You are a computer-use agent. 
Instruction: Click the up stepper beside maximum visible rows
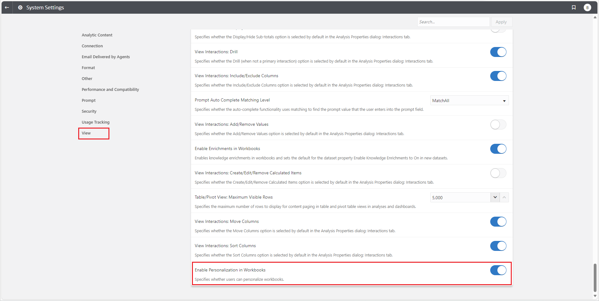[x=504, y=197]
